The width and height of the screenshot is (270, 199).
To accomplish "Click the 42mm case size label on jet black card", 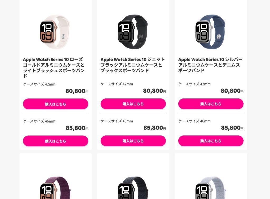I will click(x=117, y=84).
